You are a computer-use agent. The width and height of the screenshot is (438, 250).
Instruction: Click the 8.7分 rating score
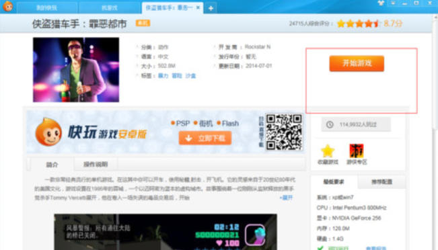click(393, 23)
